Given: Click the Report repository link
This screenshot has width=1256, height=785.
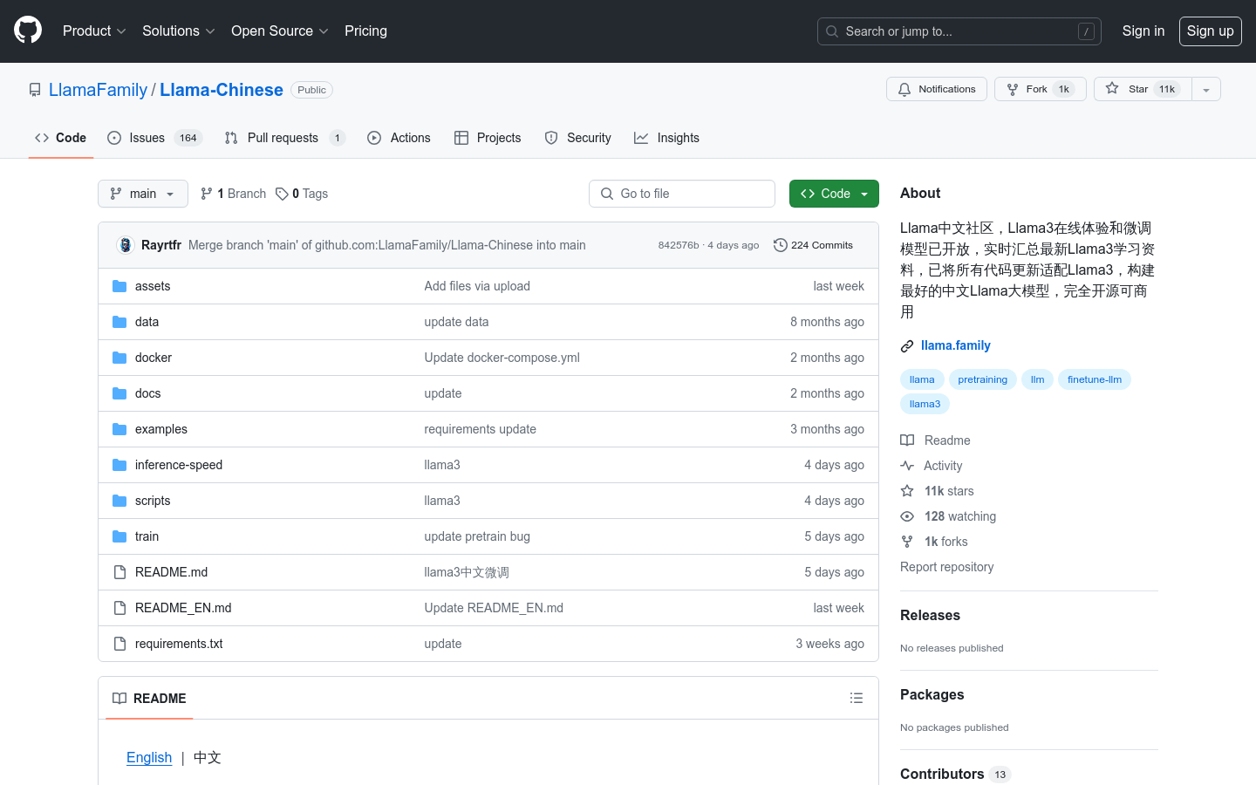Looking at the screenshot, I should [946, 567].
